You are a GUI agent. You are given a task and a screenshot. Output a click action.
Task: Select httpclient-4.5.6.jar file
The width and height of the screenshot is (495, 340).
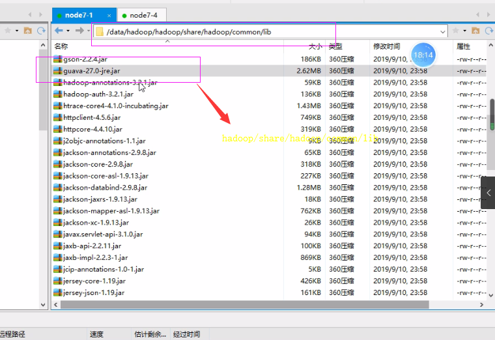(92, 117)
